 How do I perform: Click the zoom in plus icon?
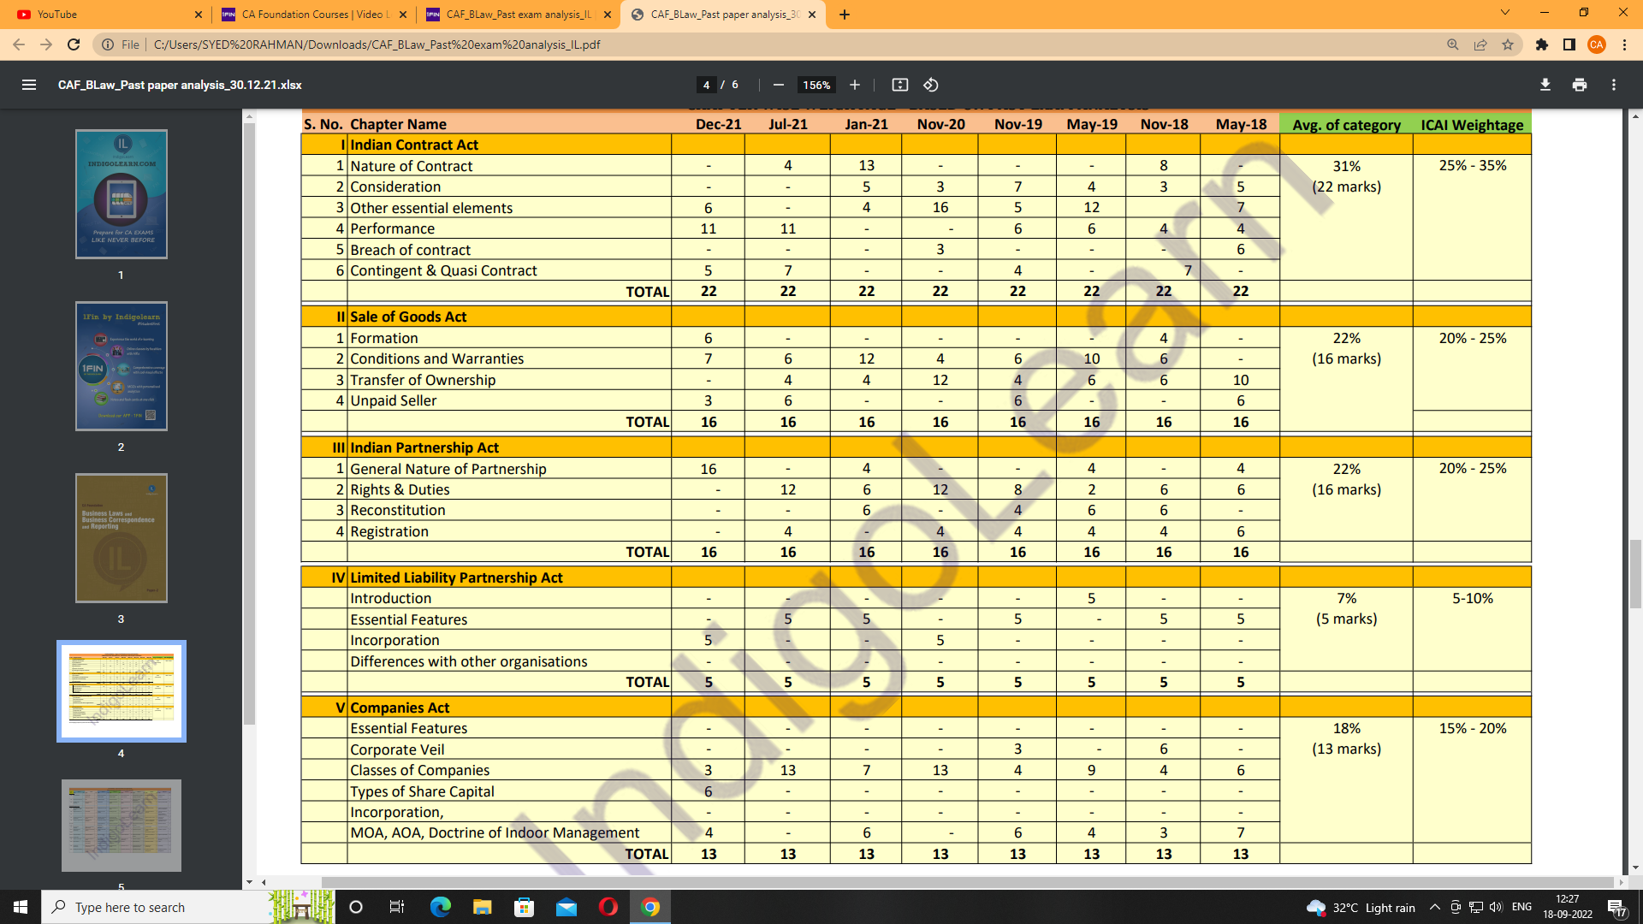pos(854,85)
